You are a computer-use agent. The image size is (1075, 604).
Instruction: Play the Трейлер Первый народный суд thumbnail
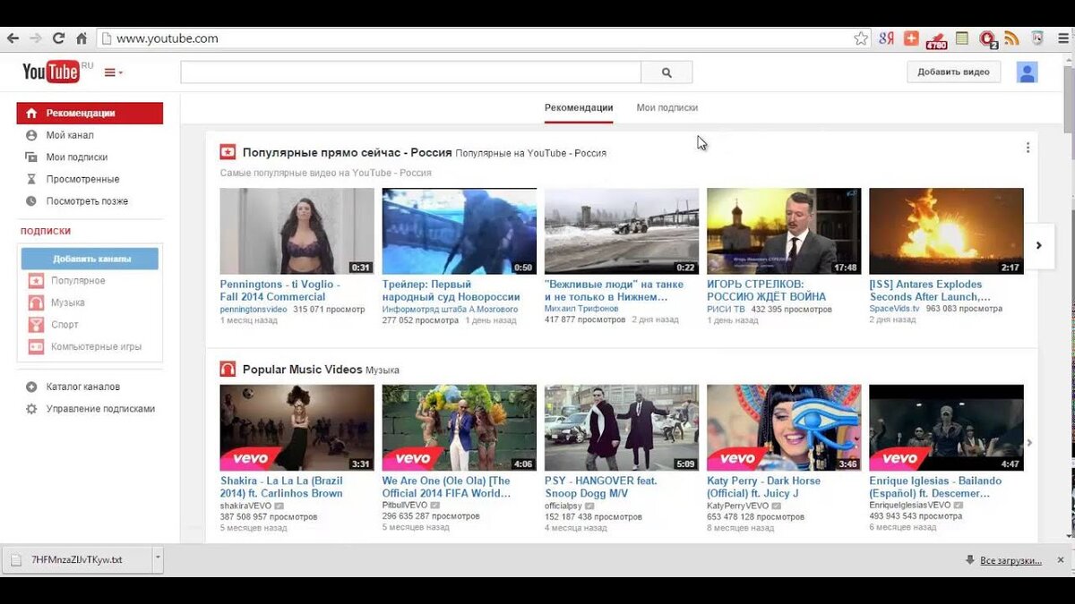point(460,231)
